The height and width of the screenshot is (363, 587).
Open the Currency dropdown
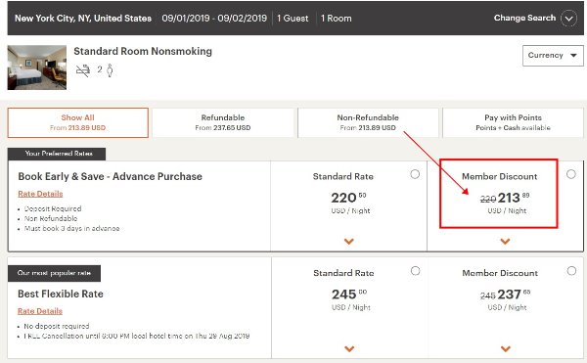pos(553,56)
